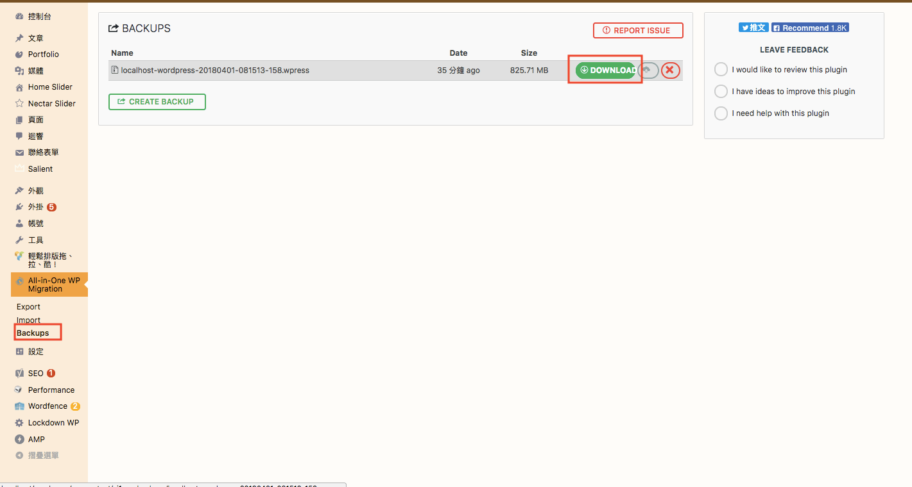Viewport: 912px width, 487px height.
Task: Click the wrench icon beside 工具
Action: coord(19,240)
